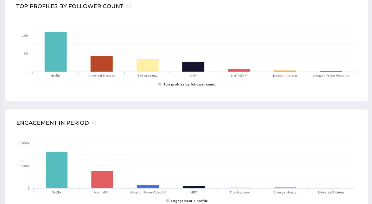Click 'NetflixFilm' axis label in follower count chart
This screenshot has height=204, width=372.
pos(239,76)
